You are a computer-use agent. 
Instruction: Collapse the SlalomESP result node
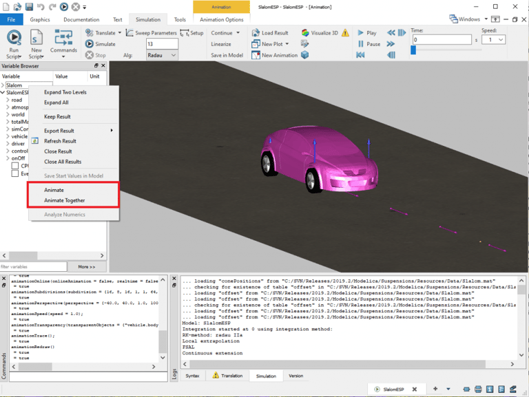tap(3, 92)
